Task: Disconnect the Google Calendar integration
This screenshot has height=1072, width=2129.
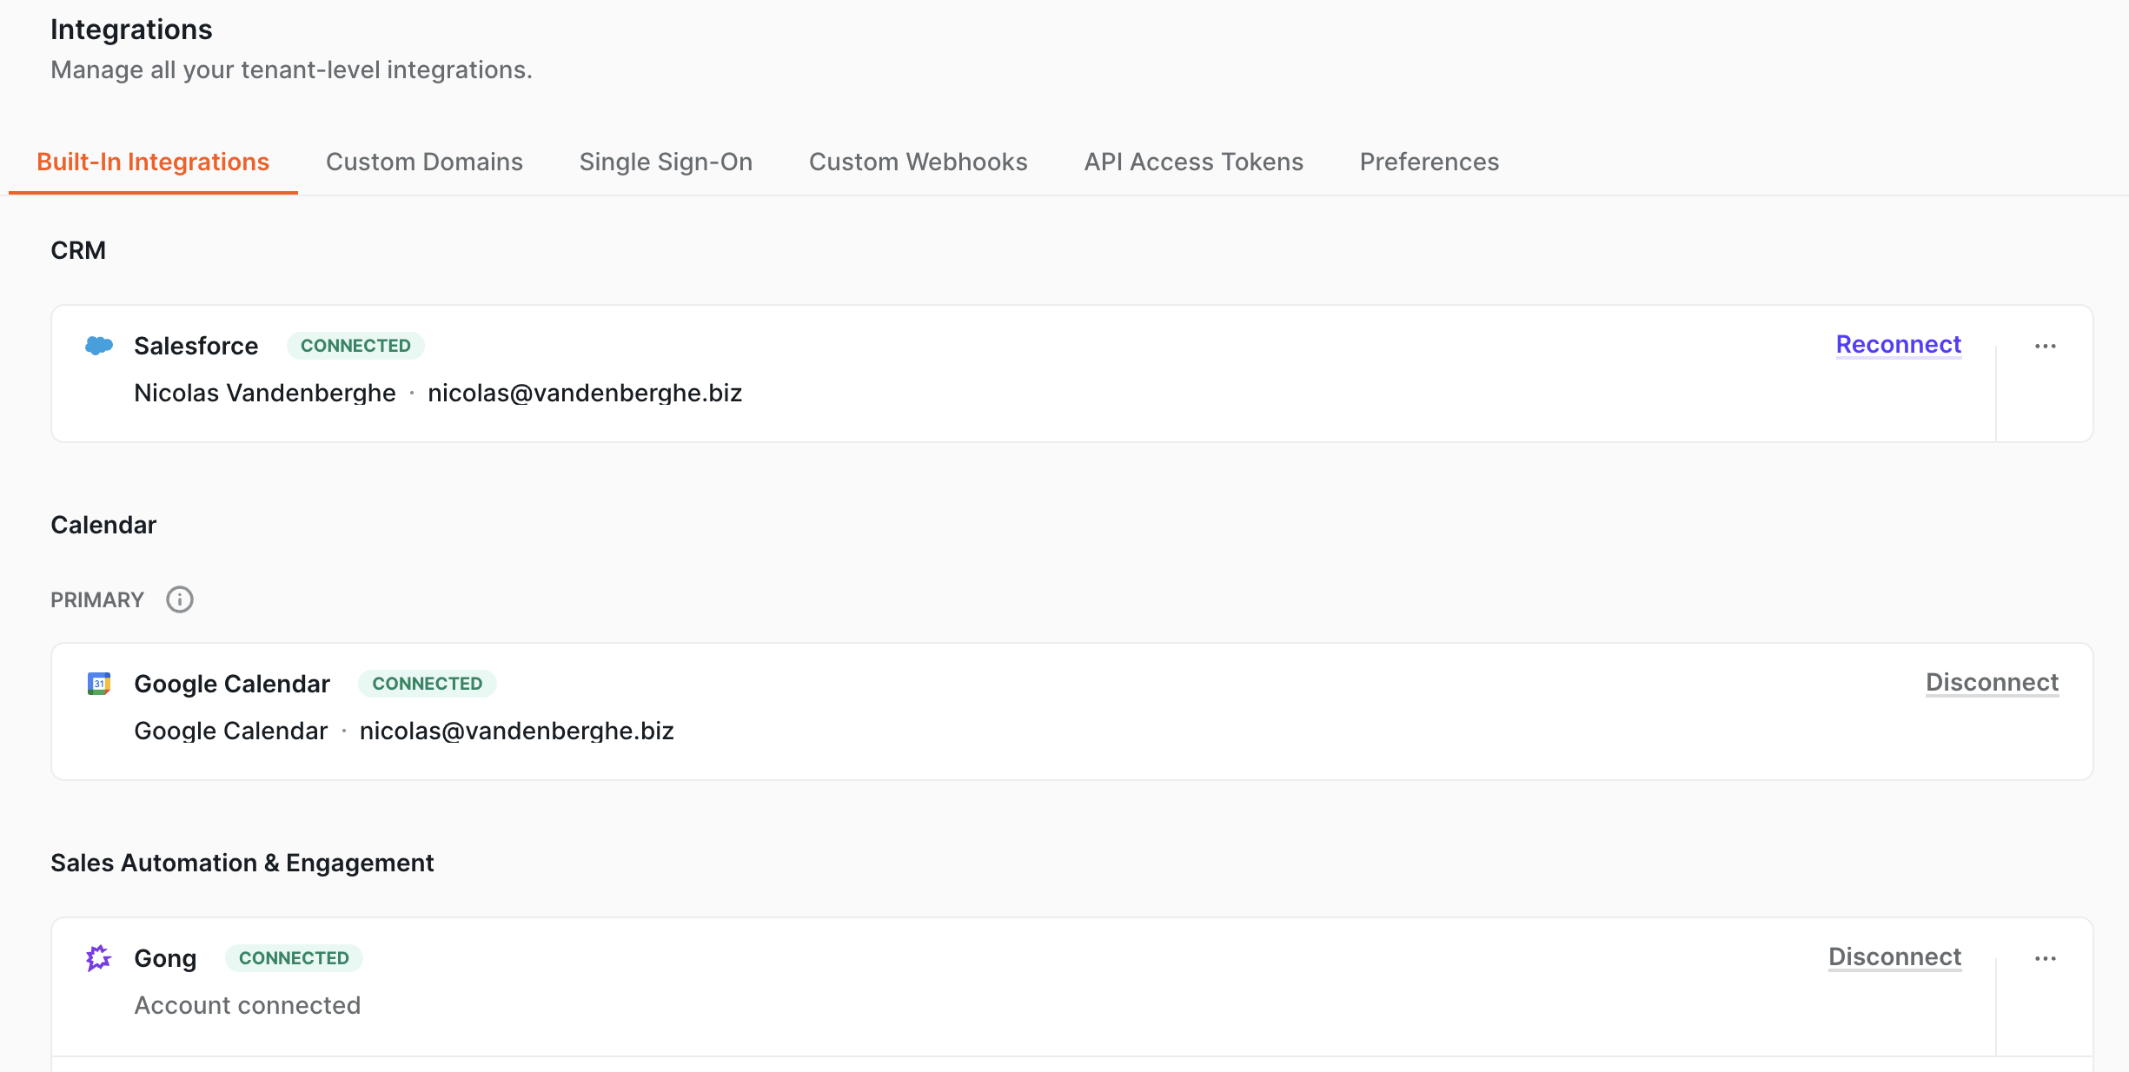Action: [x=1992, y=682]
